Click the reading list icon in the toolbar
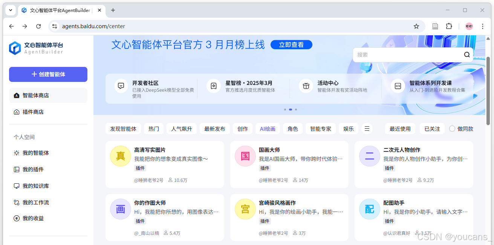 click(435, 26)
